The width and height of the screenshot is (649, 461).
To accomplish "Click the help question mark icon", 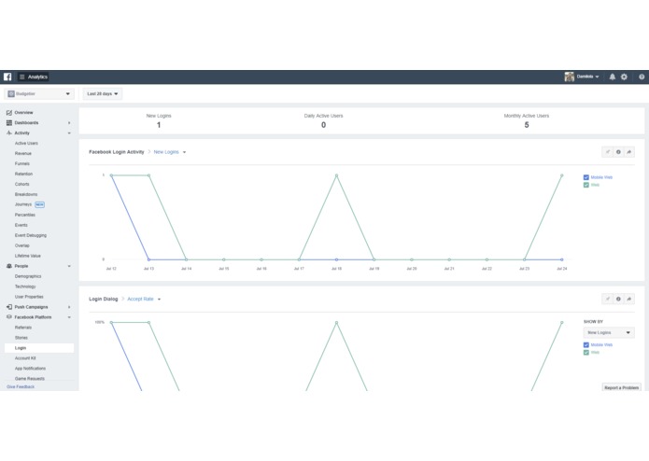I will (642, 77).
